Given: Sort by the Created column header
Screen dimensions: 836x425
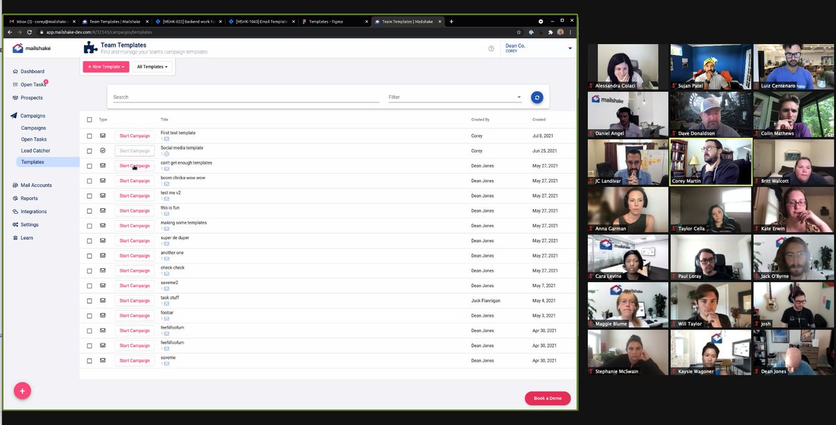Looking at the screenshot, I should (539, 120).
